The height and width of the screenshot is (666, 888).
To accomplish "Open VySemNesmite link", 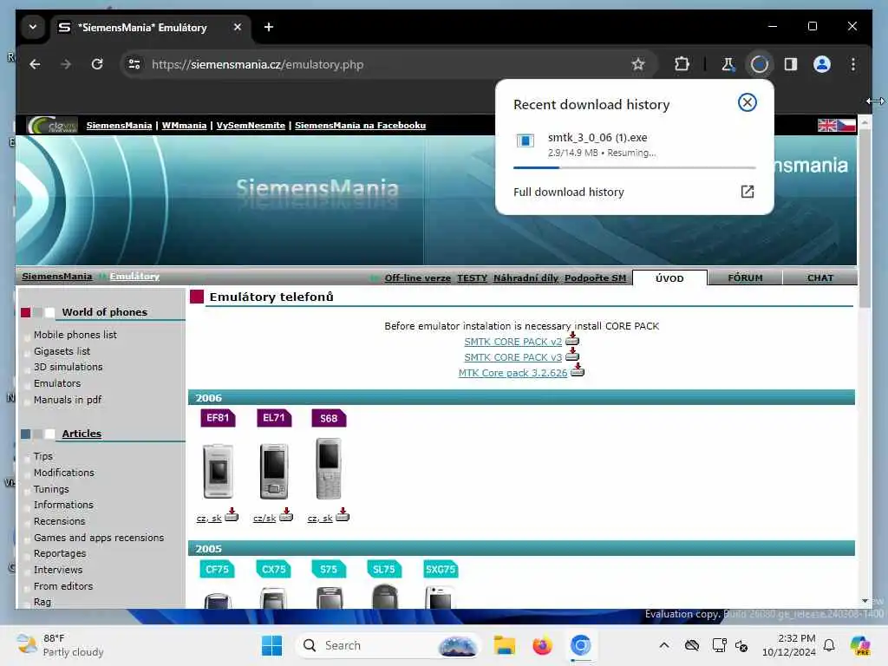I will pyautogui.click(x=251, y=125).
